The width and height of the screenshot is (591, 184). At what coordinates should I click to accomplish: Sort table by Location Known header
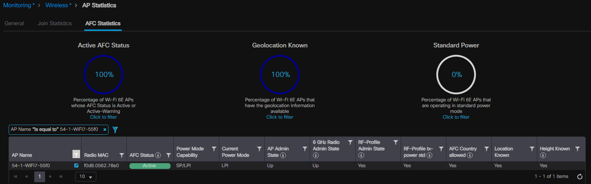504,152
